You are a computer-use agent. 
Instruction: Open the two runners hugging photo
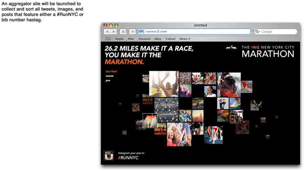[229, 85]
